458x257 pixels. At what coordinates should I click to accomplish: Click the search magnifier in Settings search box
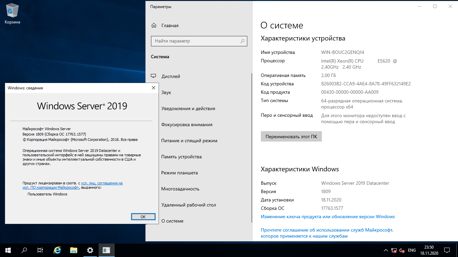pyautogui.click(x=242, y=41)
